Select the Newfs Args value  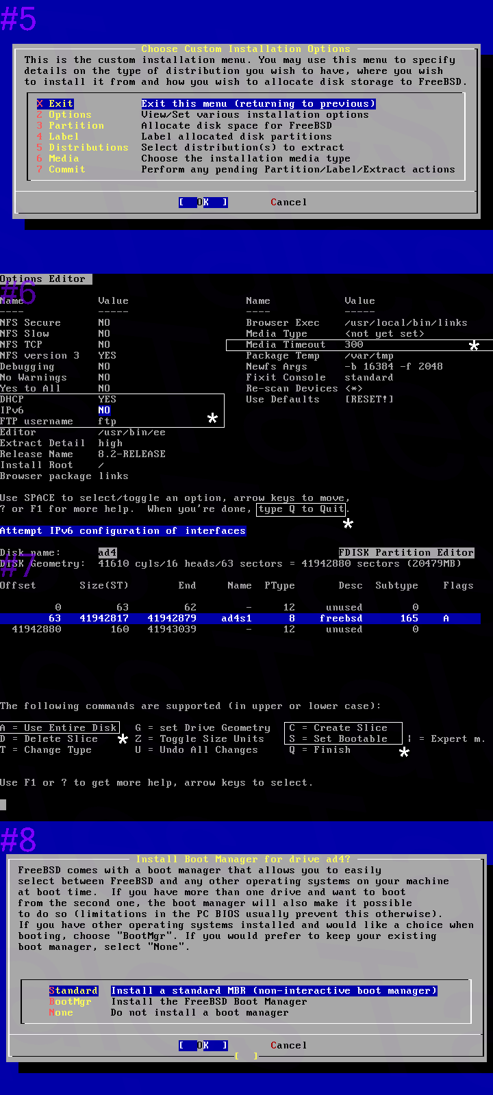(x=394, y=367)
